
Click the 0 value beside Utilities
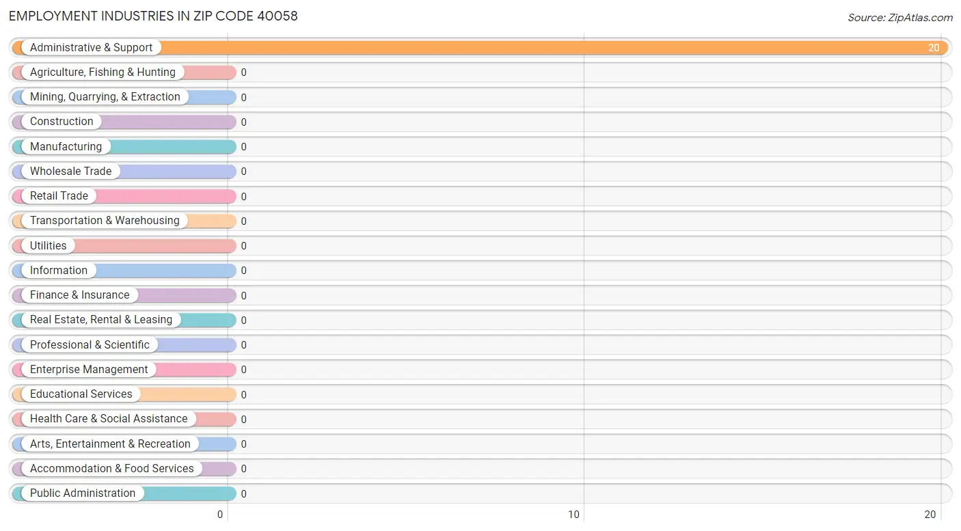click(x=243, y=246)
